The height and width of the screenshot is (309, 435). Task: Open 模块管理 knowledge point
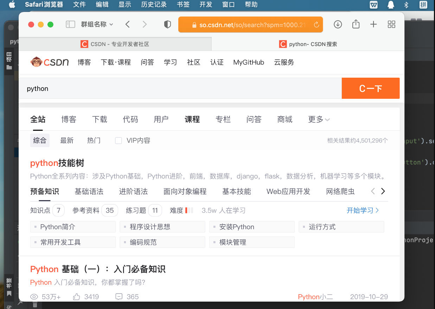(x=252, y=242)
